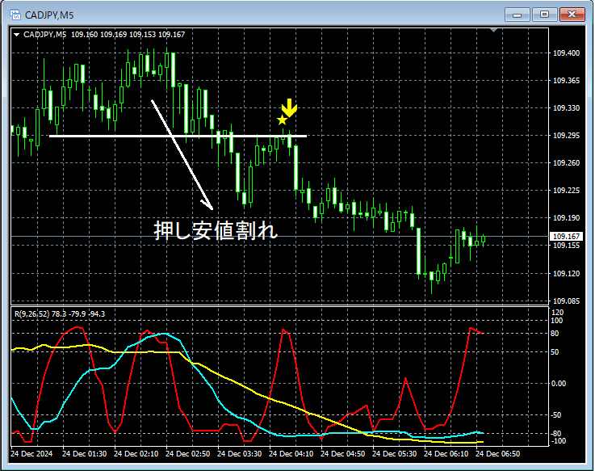Click the 24 Dec 04:10 time label
This screenshot has height=471, width=595.
[x=291, y=453]
